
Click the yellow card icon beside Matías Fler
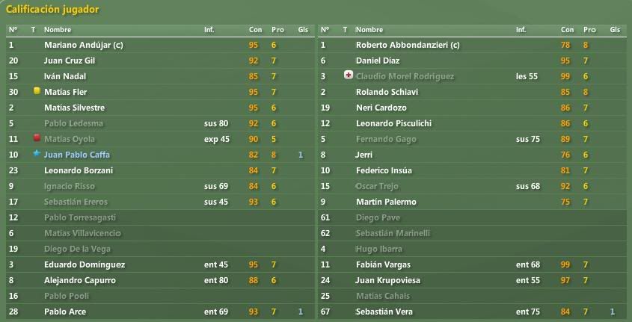[37, 91]
